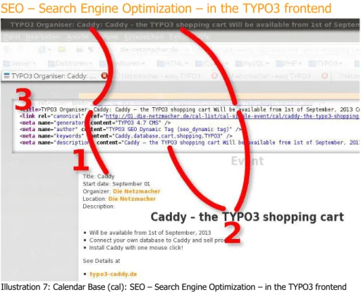The image size is (361, 294).
Task: Click the title tag line in source
Action: [x=190, y=109]
